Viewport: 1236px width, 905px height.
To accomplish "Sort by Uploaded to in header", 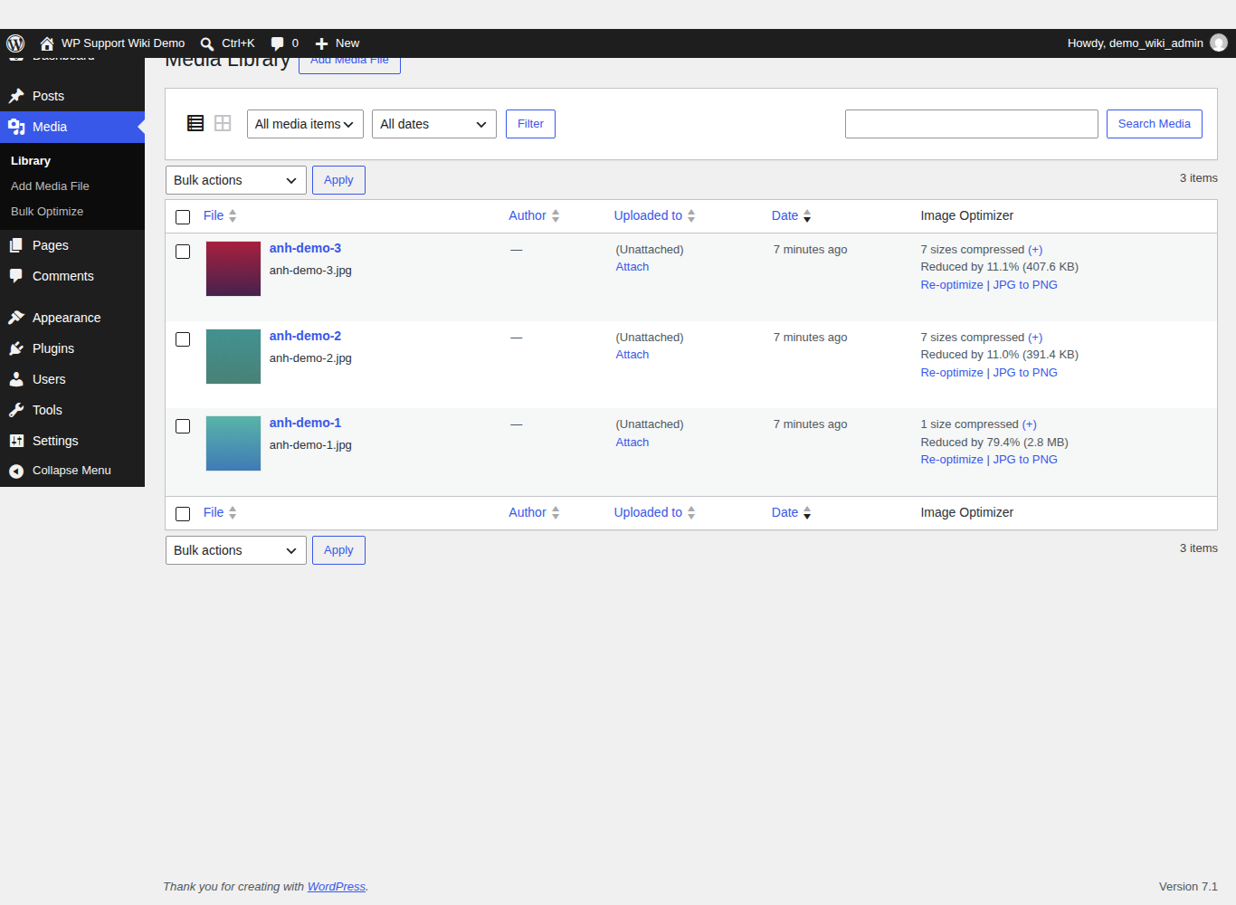I will point(655,215).
